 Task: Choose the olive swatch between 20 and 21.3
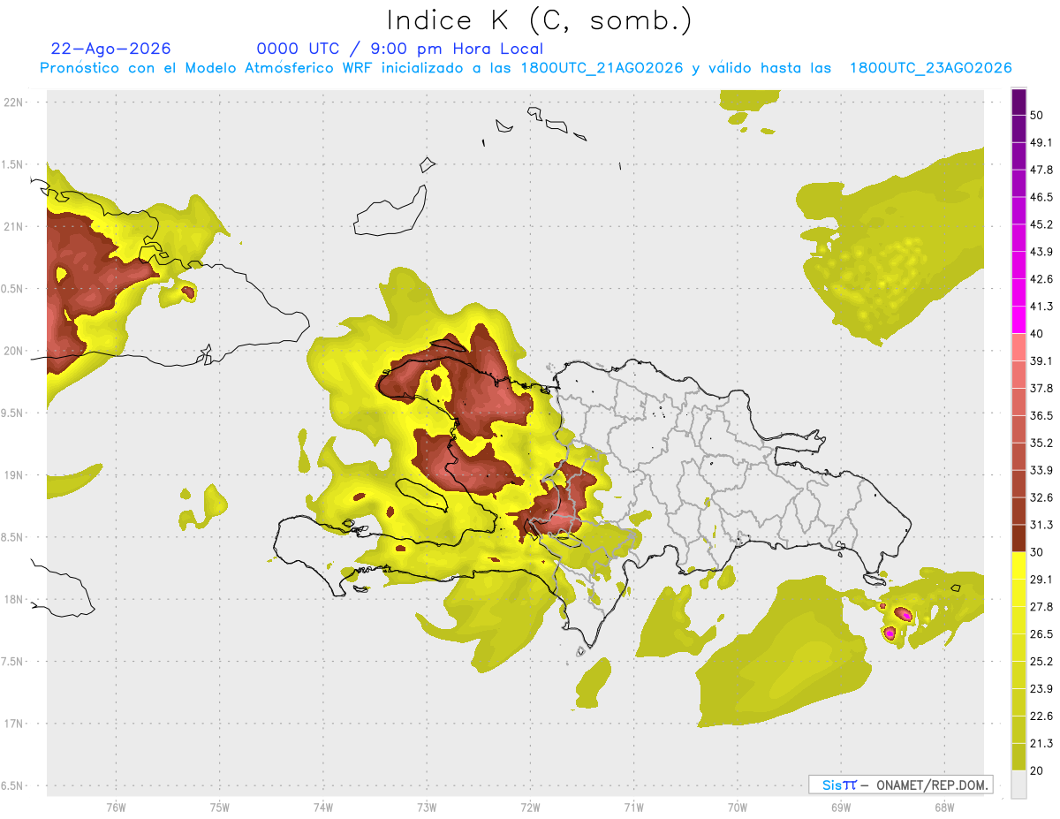[1018, 757]
